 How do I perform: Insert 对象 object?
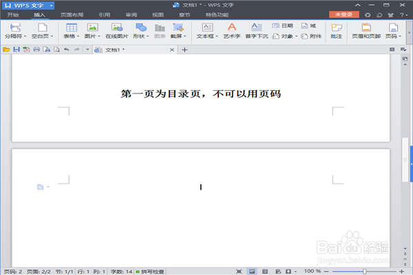[283, 36]
